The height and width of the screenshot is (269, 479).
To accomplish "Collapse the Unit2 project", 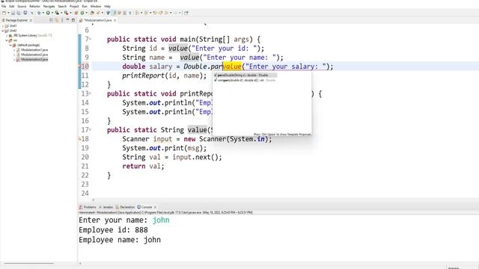I will point(3,31).
